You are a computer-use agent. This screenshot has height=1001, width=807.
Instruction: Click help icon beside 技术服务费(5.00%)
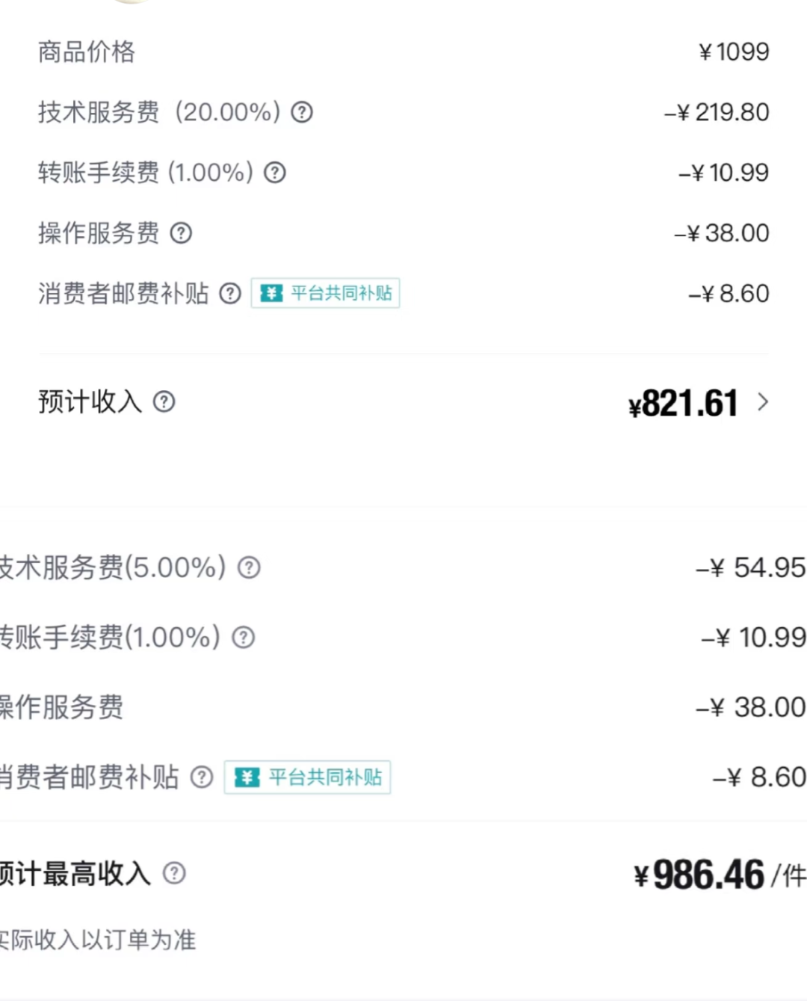pyautogui.click(x=249, y=567)
